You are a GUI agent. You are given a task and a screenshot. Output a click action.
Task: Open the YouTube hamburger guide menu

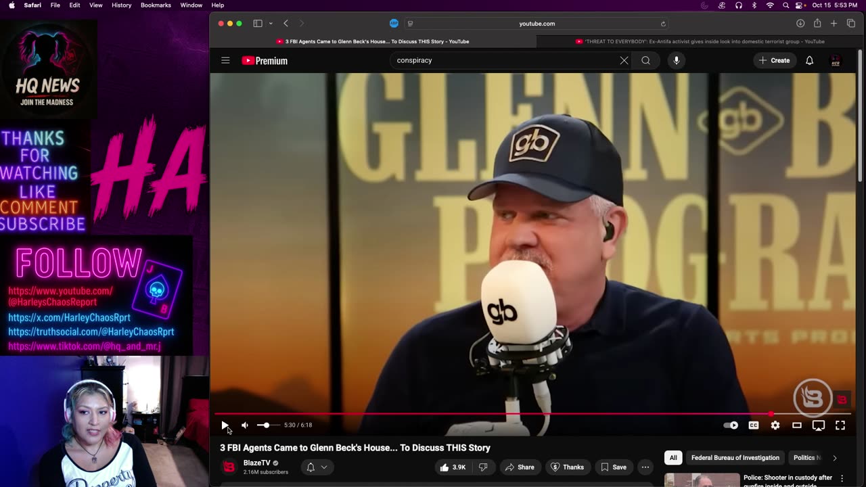click(x=225, y=60)
